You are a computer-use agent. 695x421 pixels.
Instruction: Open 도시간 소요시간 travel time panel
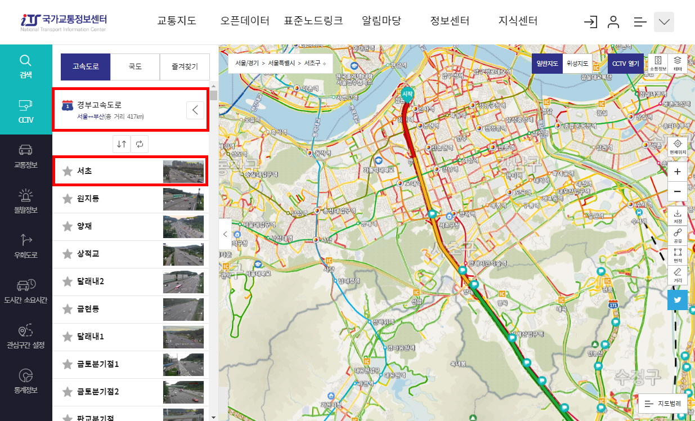[x=26, y=292]
